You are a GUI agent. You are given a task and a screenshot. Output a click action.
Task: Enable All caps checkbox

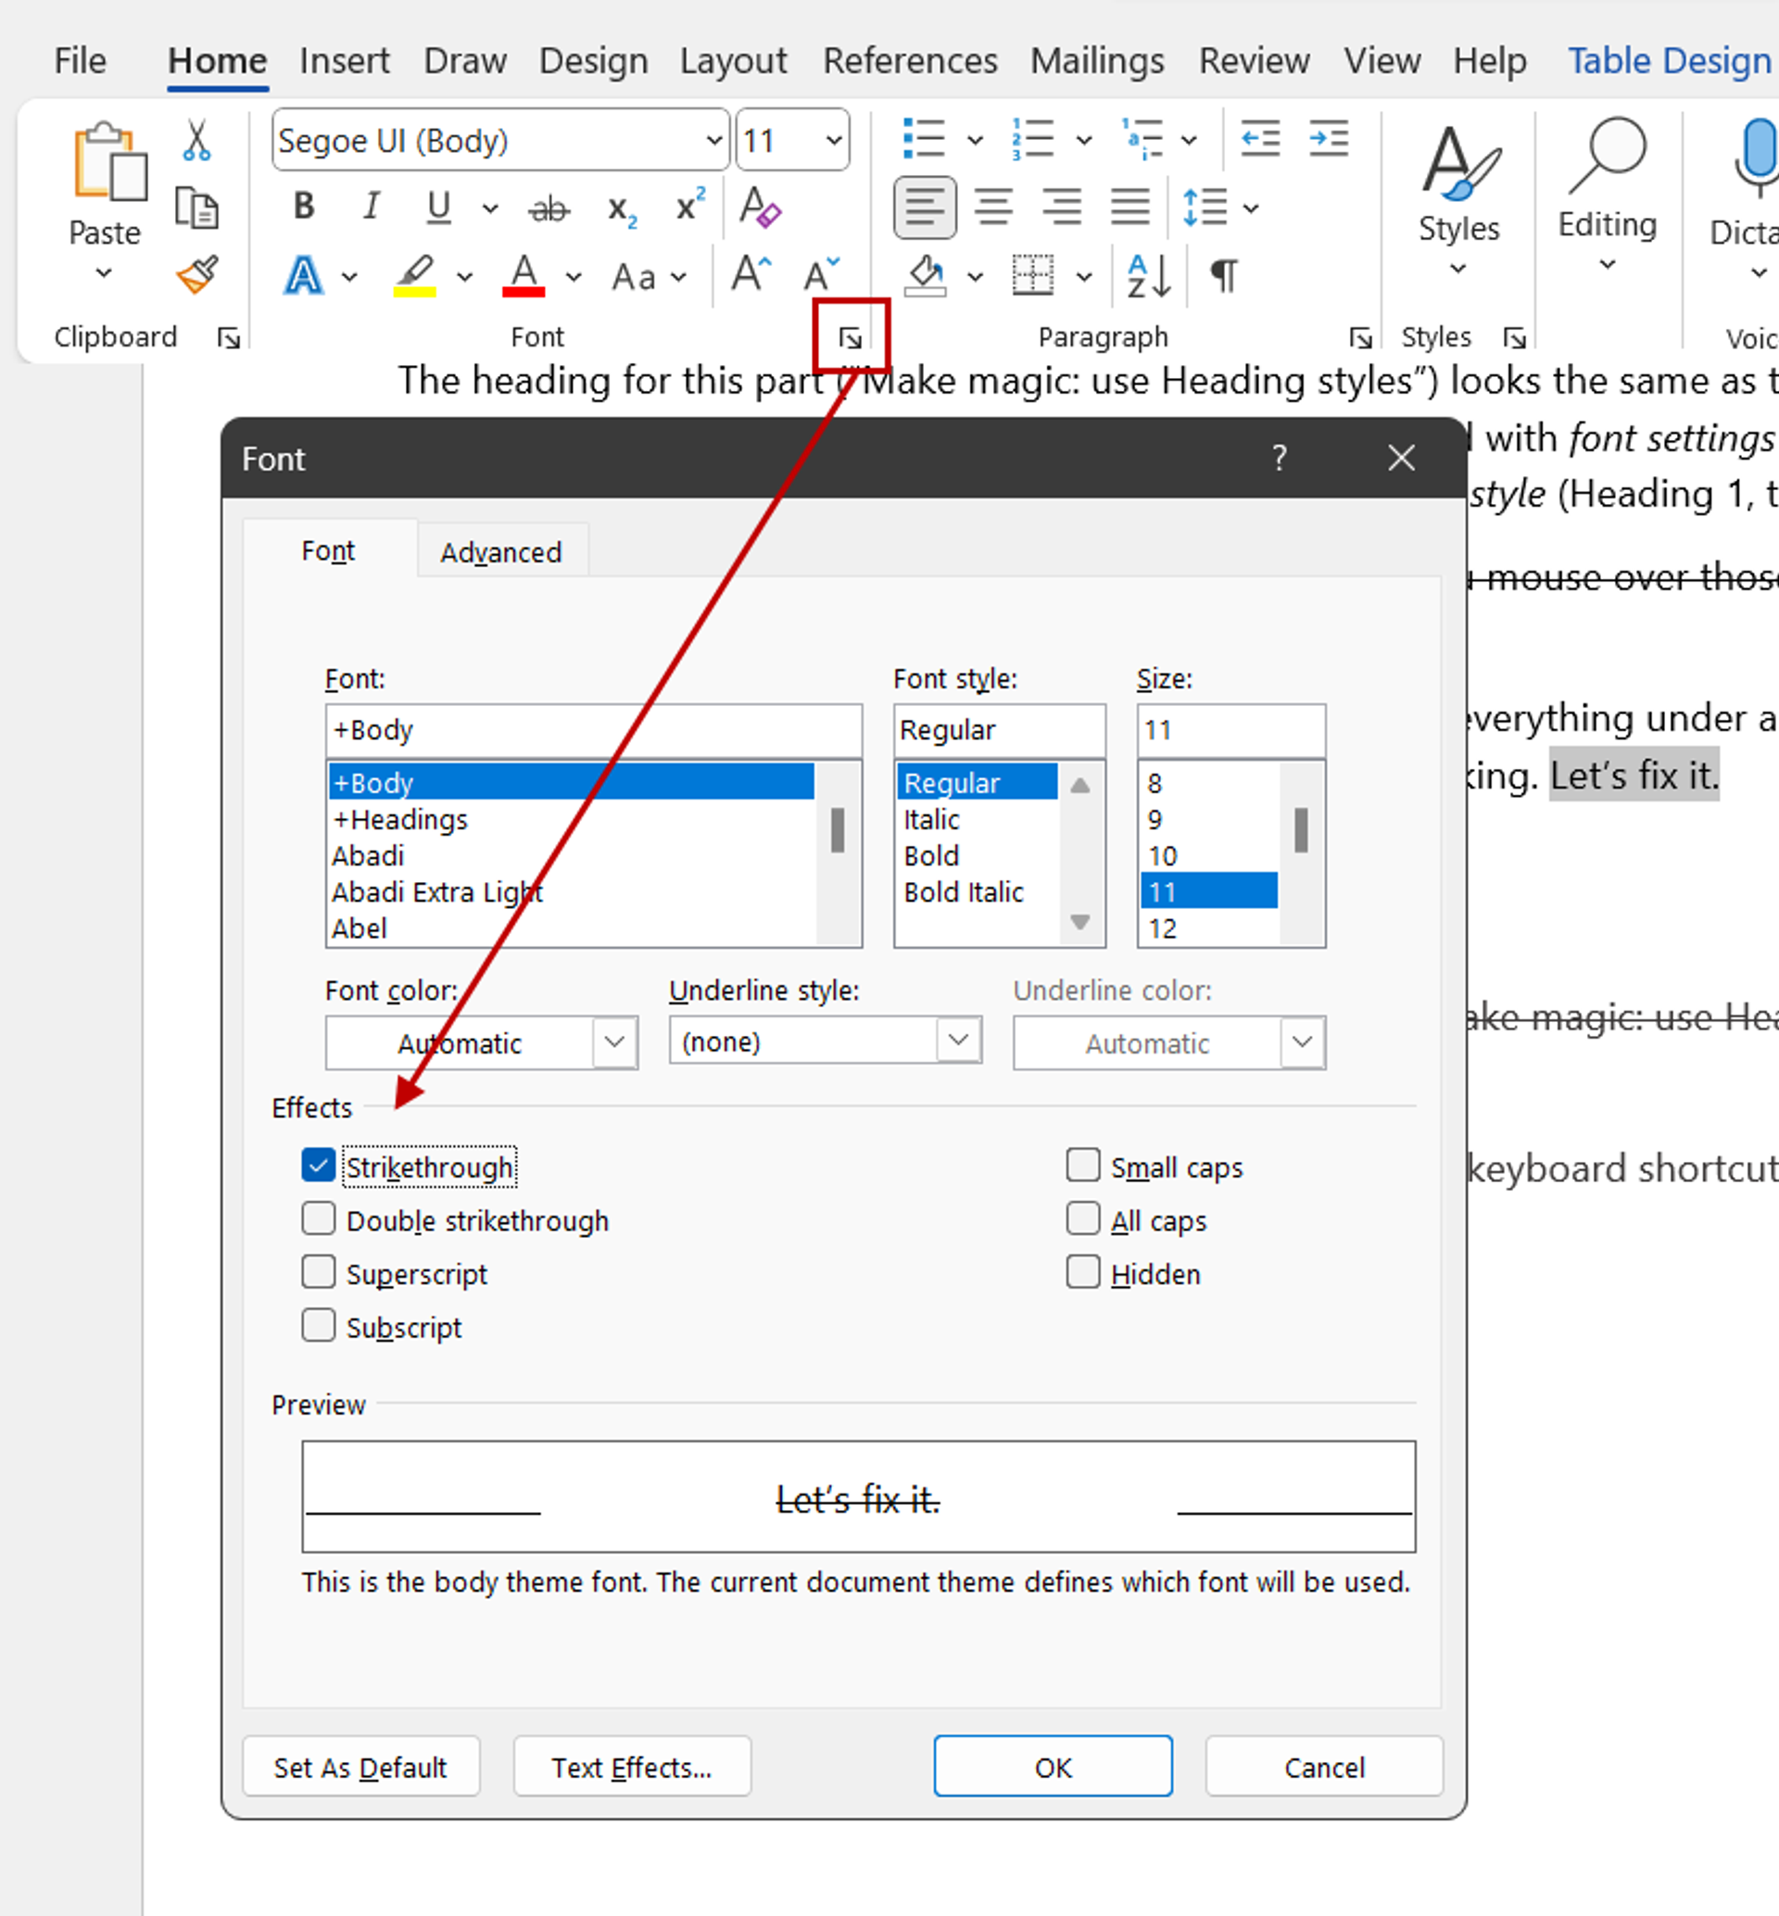(1083, 1219)
